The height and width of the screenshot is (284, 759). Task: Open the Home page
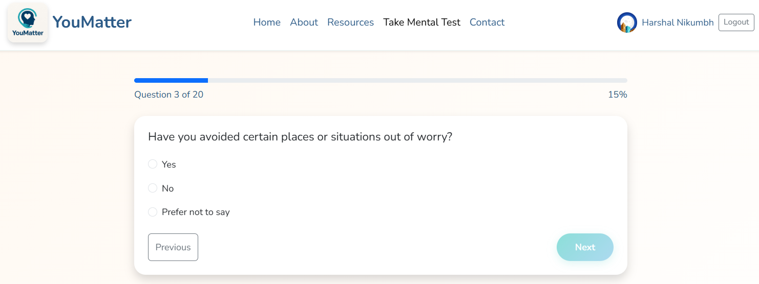tap(267, 22)
